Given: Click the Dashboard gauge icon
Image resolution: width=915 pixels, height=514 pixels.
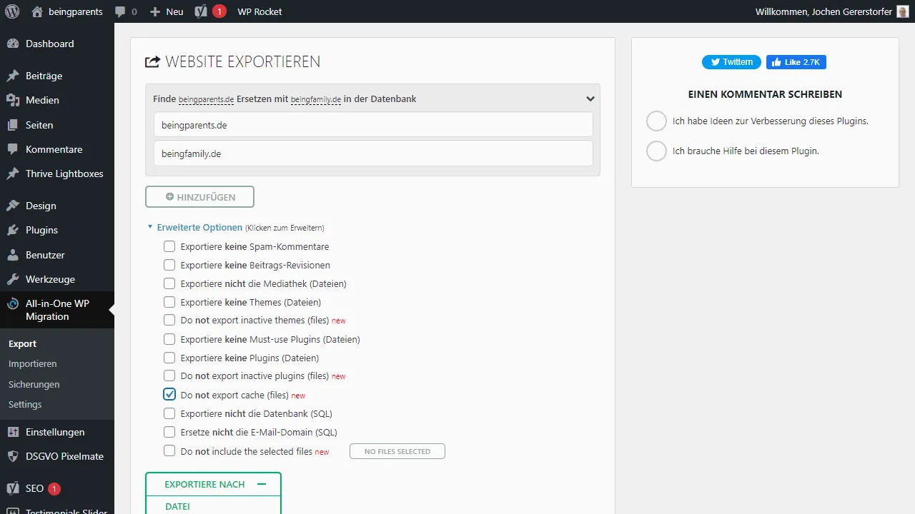Looking at the screenshot, I should point(13,44).
